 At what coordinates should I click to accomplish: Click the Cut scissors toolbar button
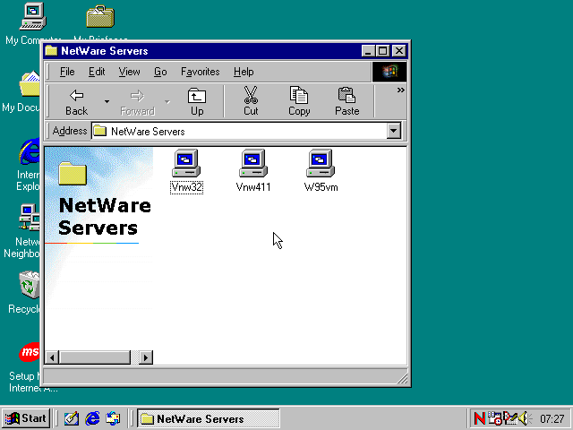(x=251, y=102)
